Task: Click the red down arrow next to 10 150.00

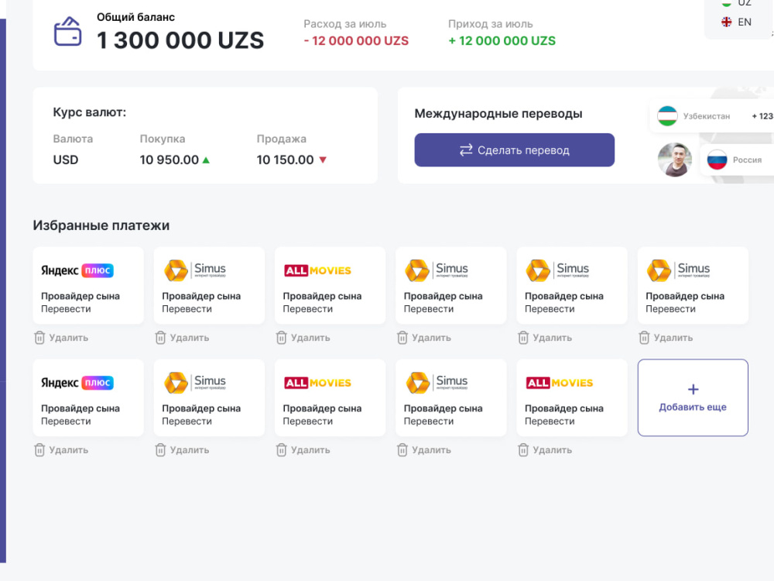Action: [x=323, y=160]
